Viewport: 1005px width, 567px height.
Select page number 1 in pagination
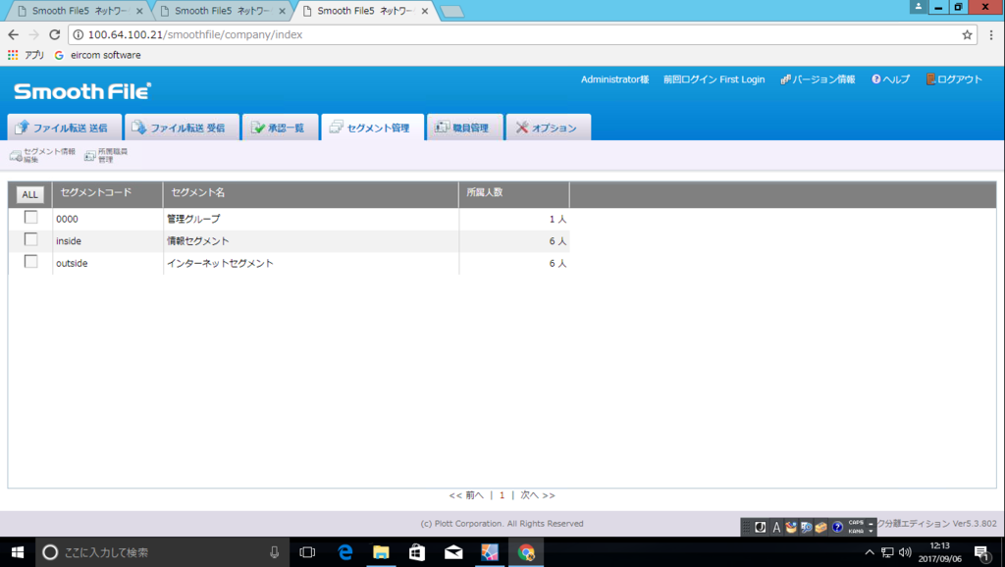tap(502, 495)
